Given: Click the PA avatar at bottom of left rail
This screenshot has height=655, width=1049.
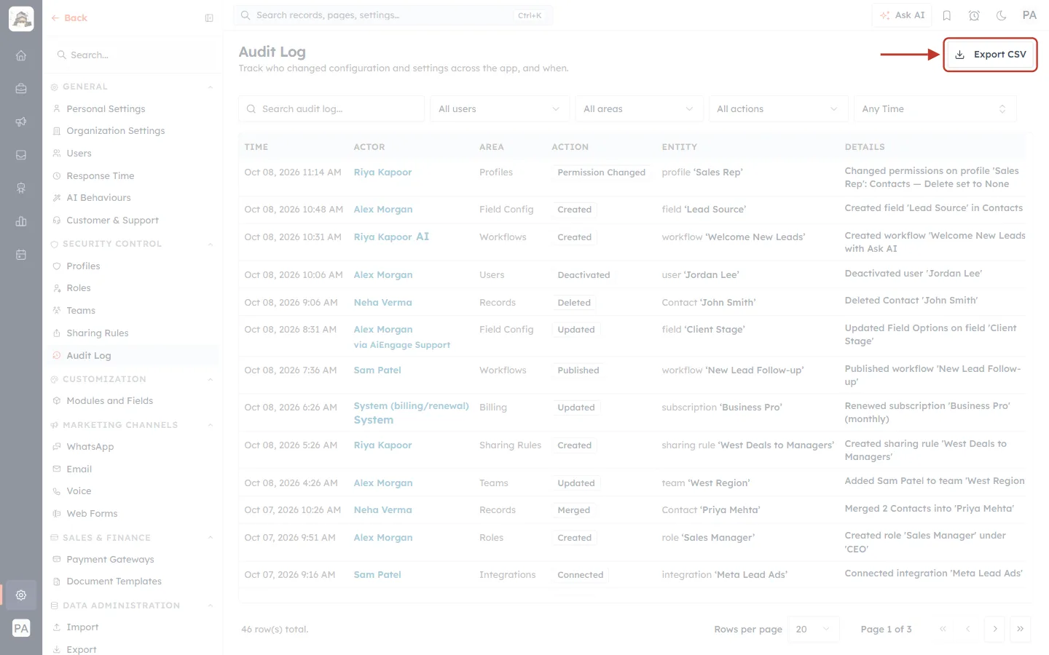Looking at the screenshot, I should point(21,628).
